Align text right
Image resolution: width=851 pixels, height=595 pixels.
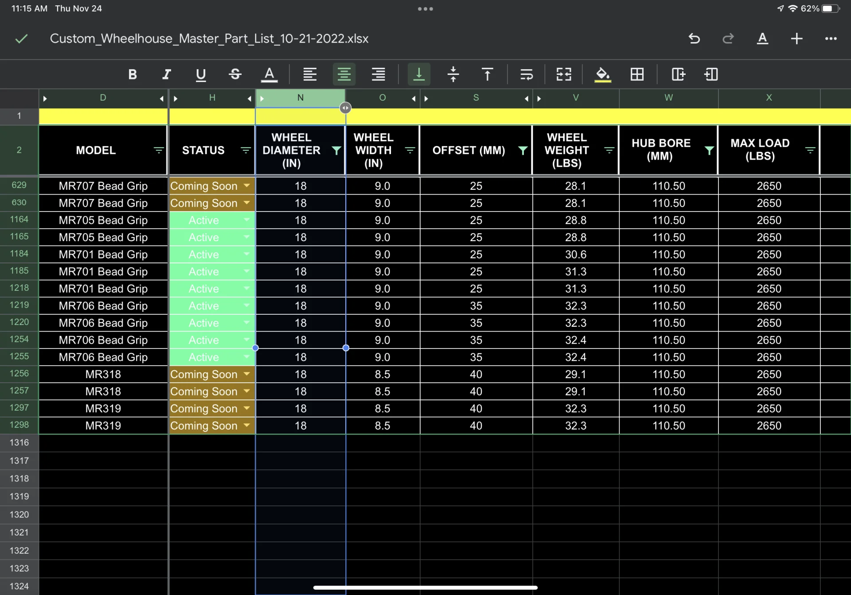click(378, 74)
